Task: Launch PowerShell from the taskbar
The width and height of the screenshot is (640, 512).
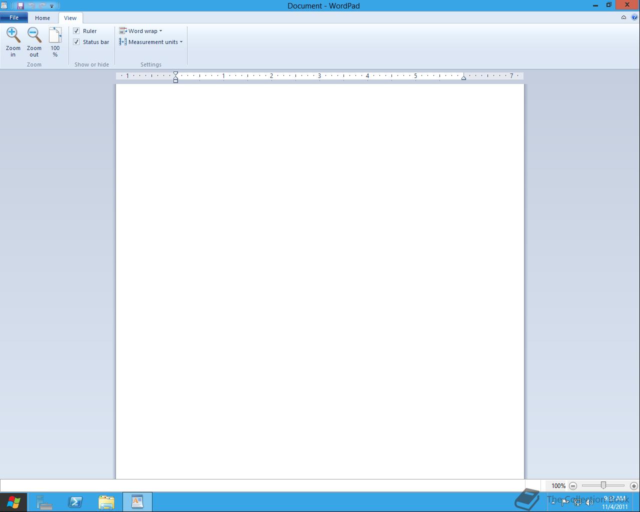Action: pyautogui.click(x=75, y=502)
